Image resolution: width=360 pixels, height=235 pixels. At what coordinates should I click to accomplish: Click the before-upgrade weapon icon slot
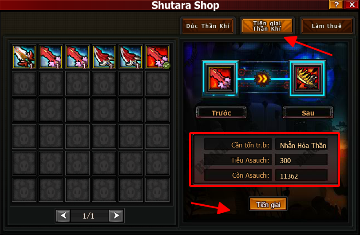click(x=220, y=78)
